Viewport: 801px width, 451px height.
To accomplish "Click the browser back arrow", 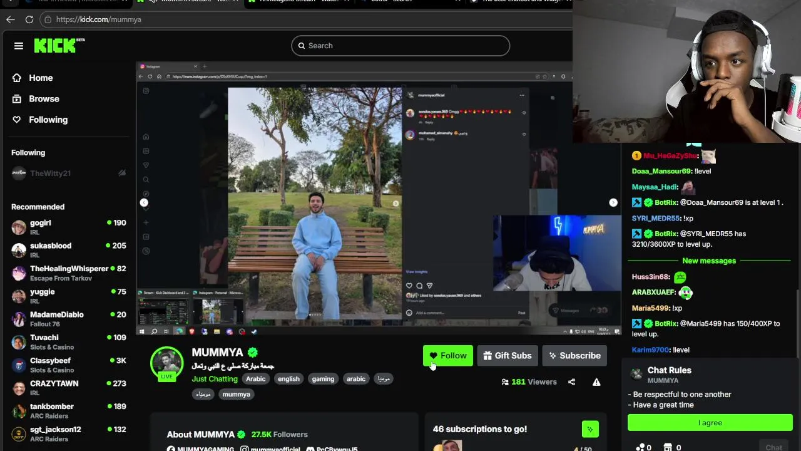I will (11, 19).
